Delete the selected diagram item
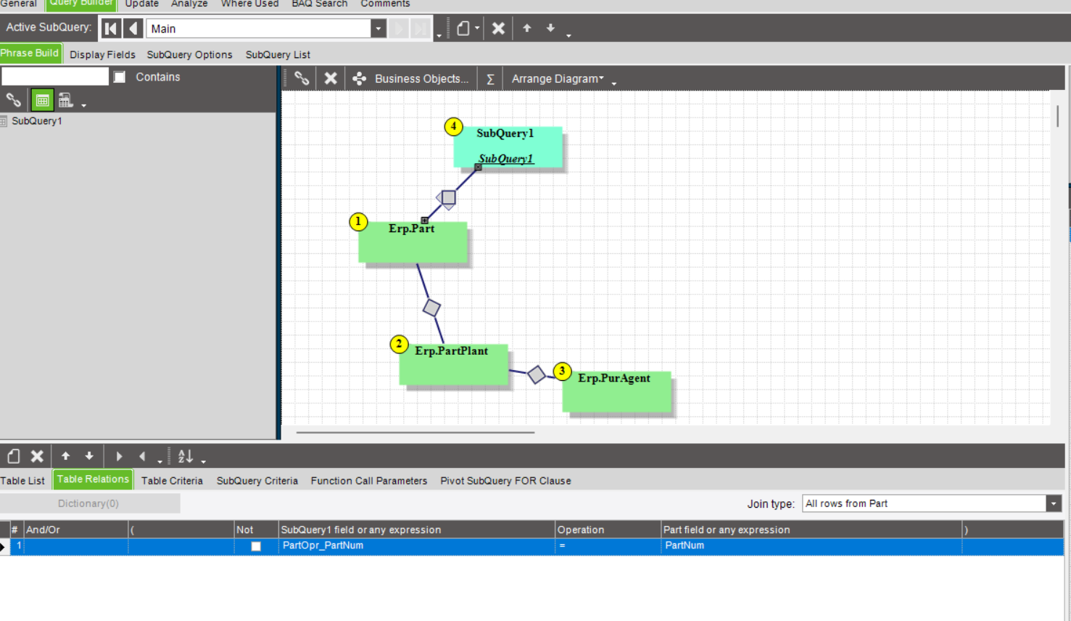This screenshot has width=1071, height=621. tap(331, 78)
